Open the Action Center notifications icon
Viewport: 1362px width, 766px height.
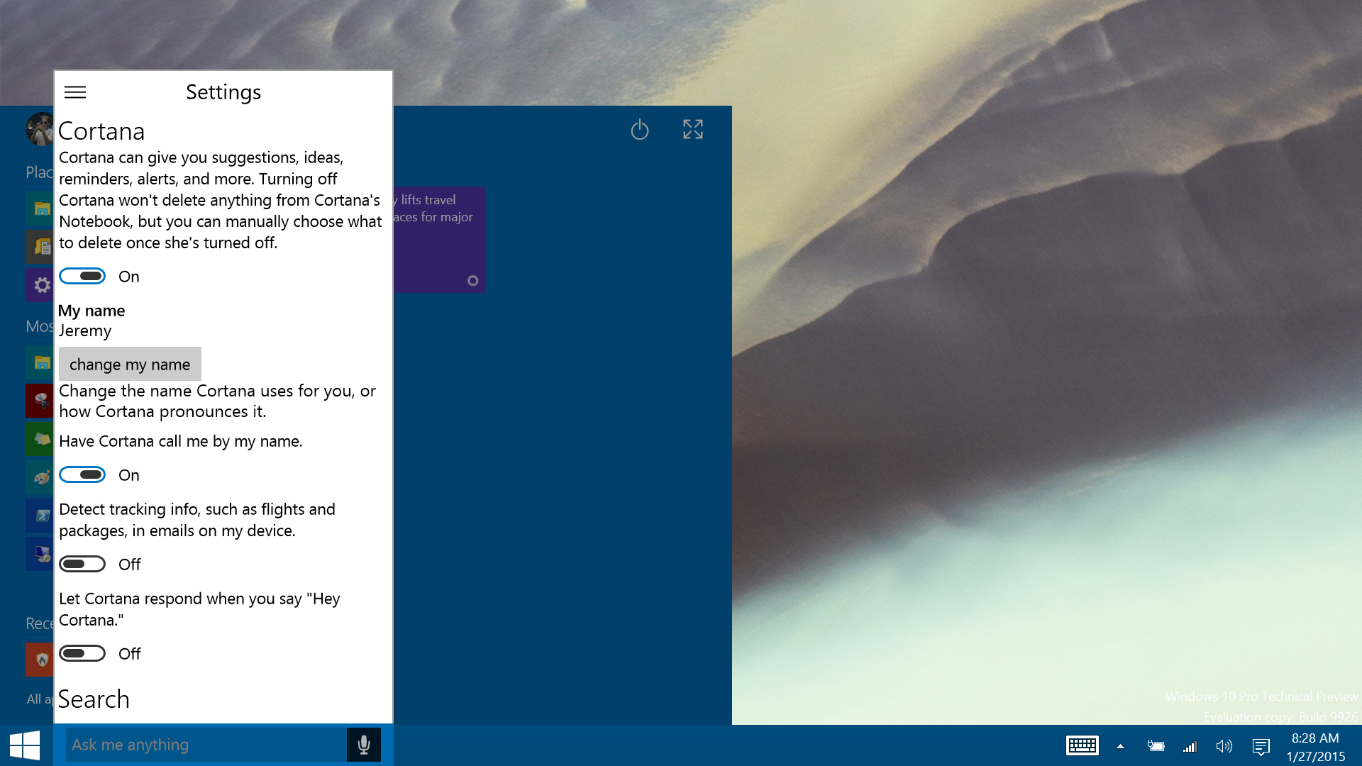click(x=1261, y=746)
